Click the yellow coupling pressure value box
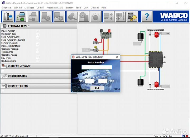 click(86, 50)
